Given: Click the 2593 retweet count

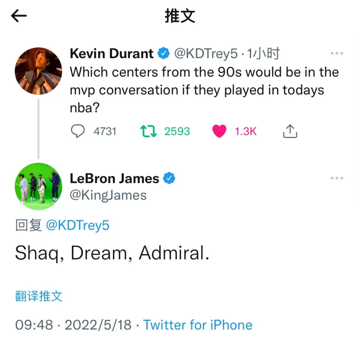Looking at the screenshot, I should [x=177, y=131].
